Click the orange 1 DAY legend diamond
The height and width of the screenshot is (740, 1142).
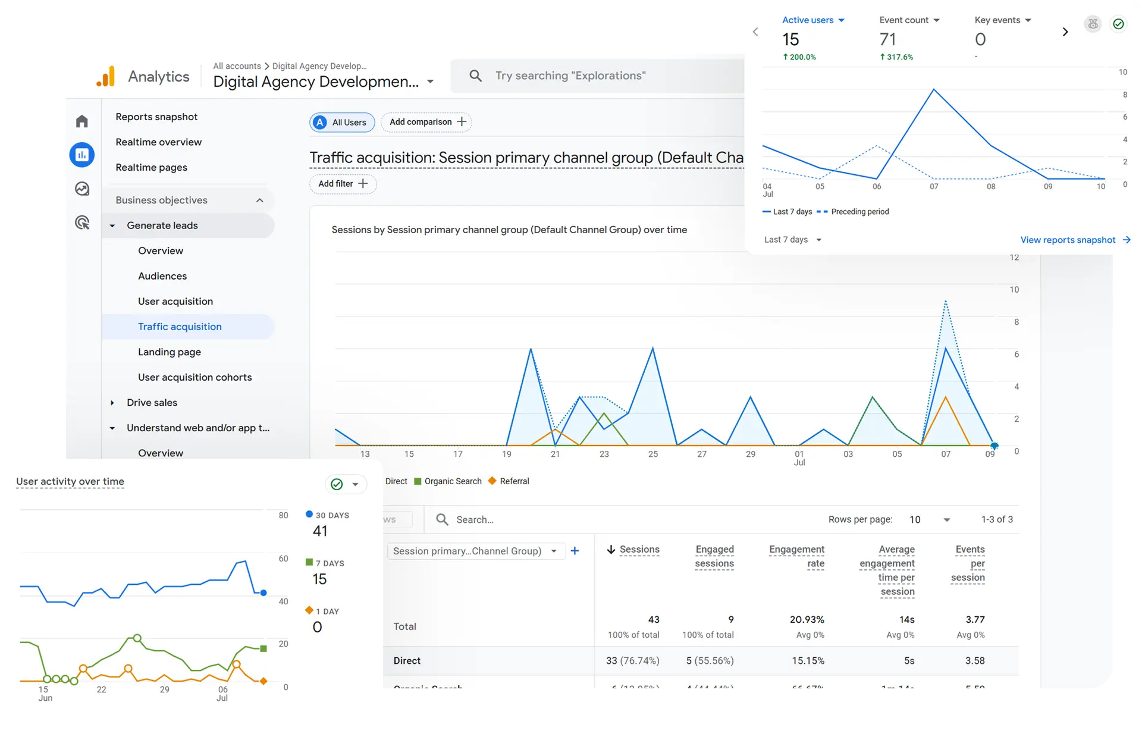(x=309, y=610)
